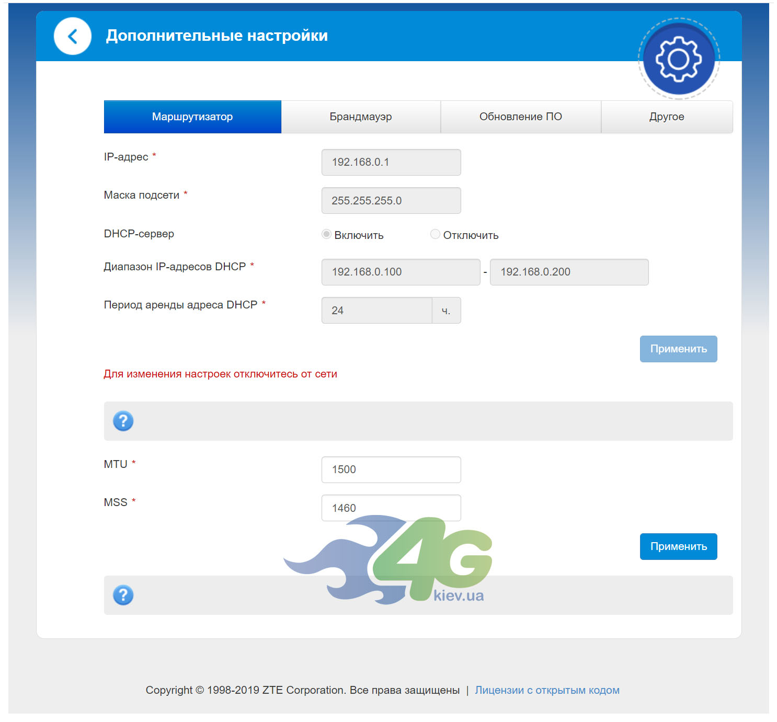Click the MSS field 1460
Viewport: 777px width, 722px height.
click(x=391, y=508)
